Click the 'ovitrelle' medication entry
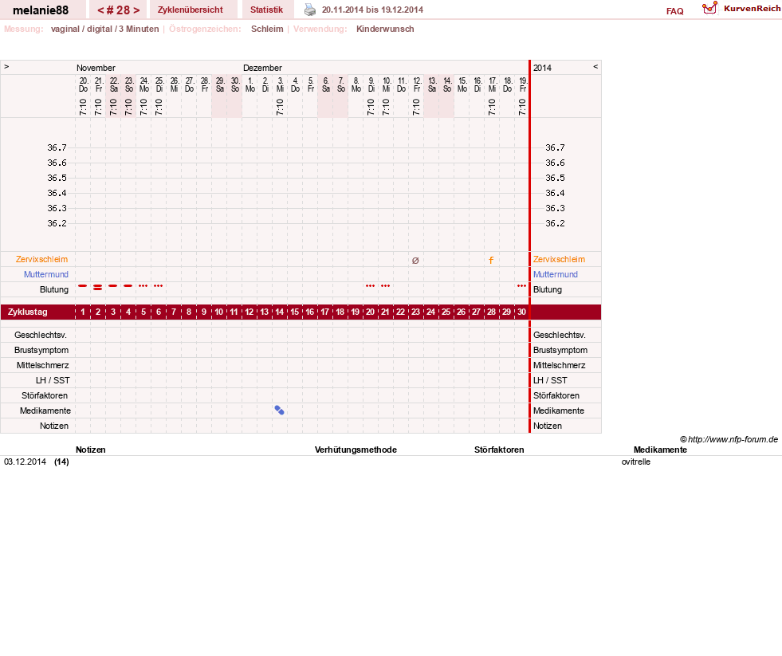 636,462
